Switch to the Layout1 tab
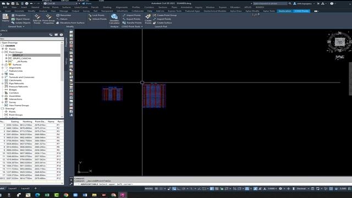Viewport: 352px width, 198px height. (13, 189)
